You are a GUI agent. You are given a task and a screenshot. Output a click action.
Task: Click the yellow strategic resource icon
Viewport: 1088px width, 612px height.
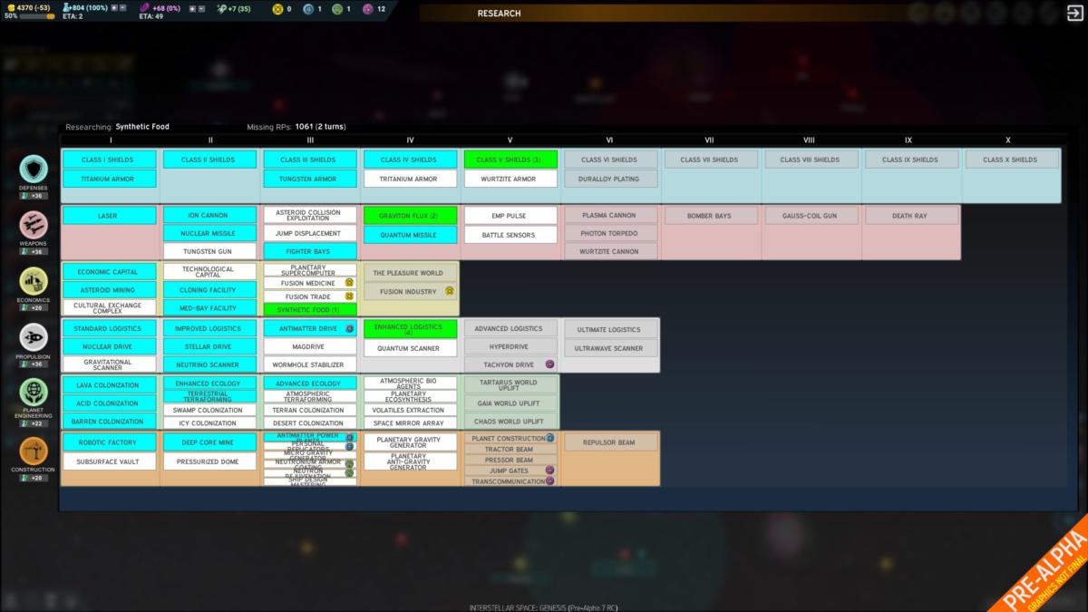click(277, 9)
